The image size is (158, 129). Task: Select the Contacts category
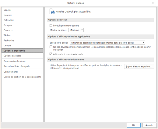[x=22, y=30]
